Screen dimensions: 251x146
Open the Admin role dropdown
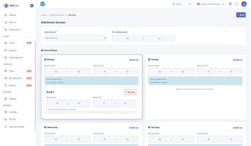pyautogui.click(x=182, y=4)
